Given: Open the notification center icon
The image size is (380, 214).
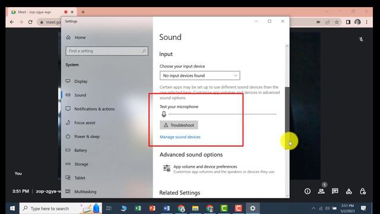Looking at the screenshot, I should 363,208.
